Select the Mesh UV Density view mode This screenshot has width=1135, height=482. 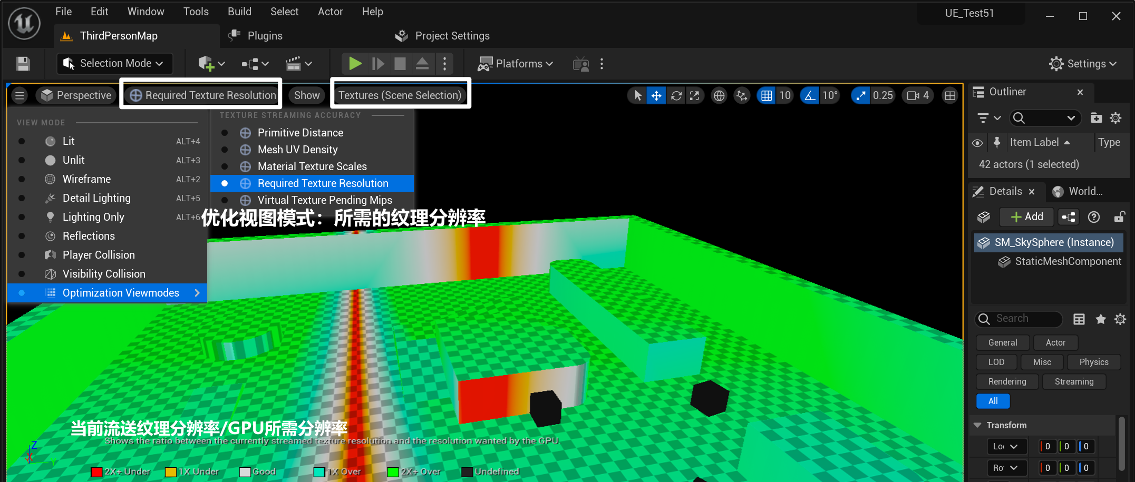click(312, 150)
